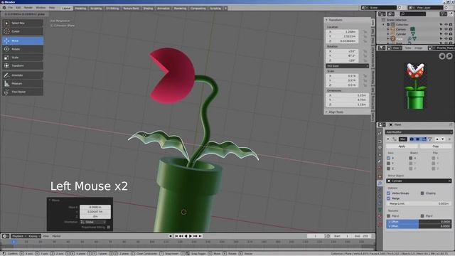Viewport: 455px width, 256px height.
Task: Select the Select Box tool
Action: pyautogui.click(x=23, y=23)
